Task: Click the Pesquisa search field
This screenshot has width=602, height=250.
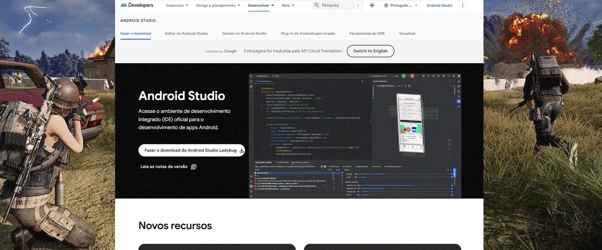Action: [337, 5]
